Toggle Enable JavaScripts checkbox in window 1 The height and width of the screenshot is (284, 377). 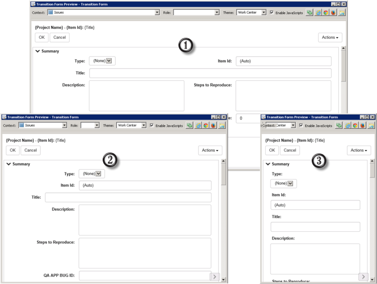pyautogui.click(x=272, y=12)
